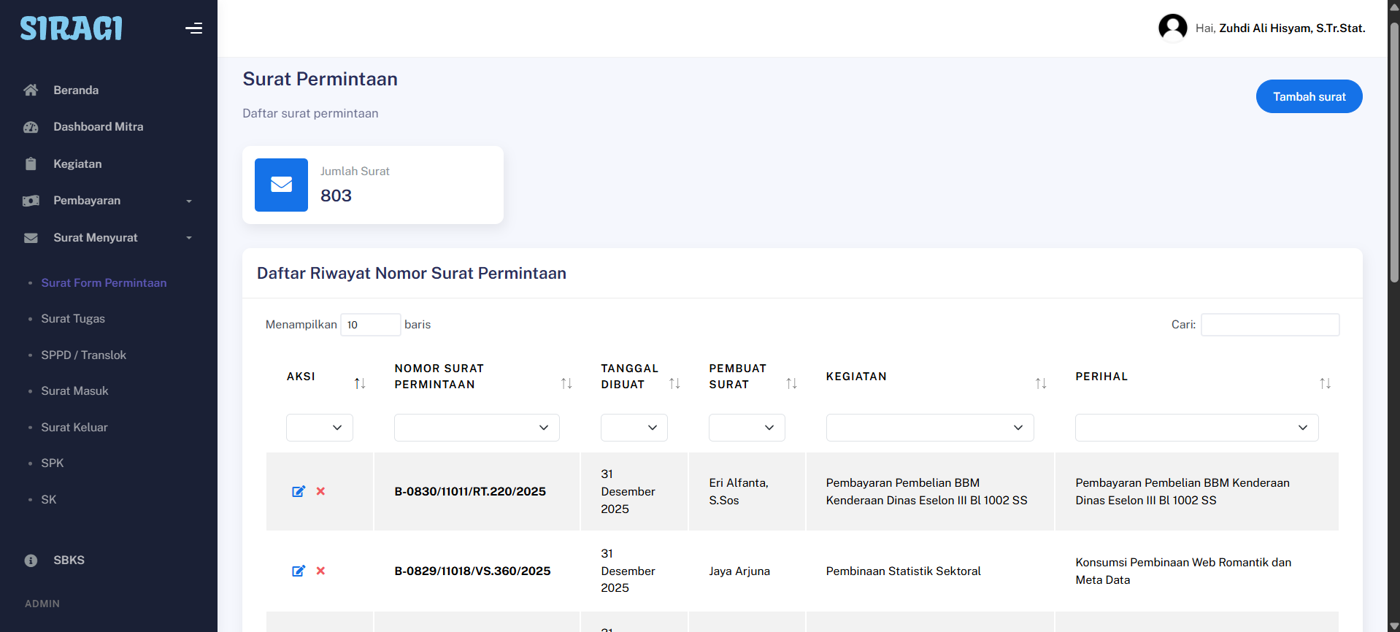1400x632 pixels.
Task: Toggle the sidebar hamburger menu icon
Action: pos(193,28)
